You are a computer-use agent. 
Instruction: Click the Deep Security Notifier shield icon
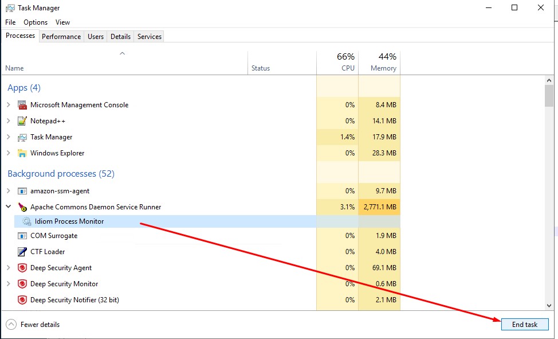click(22, 300)
